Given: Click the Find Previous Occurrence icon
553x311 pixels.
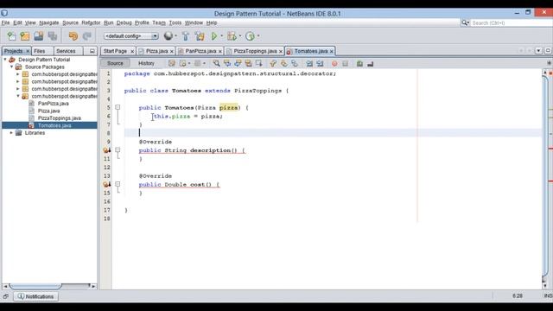Looking at the screenshot, I should (227, 63).
